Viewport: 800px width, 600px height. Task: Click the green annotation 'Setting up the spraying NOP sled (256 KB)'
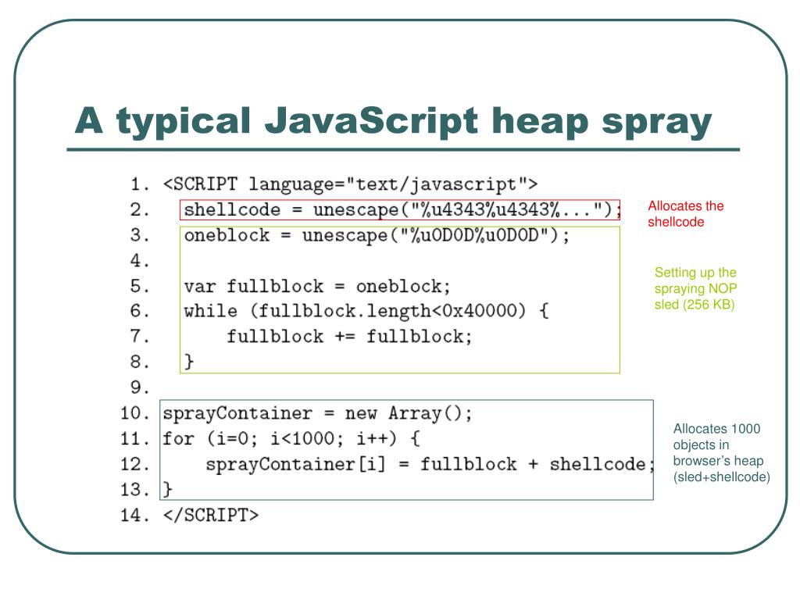pyautogui.click(x=695, y=288)
